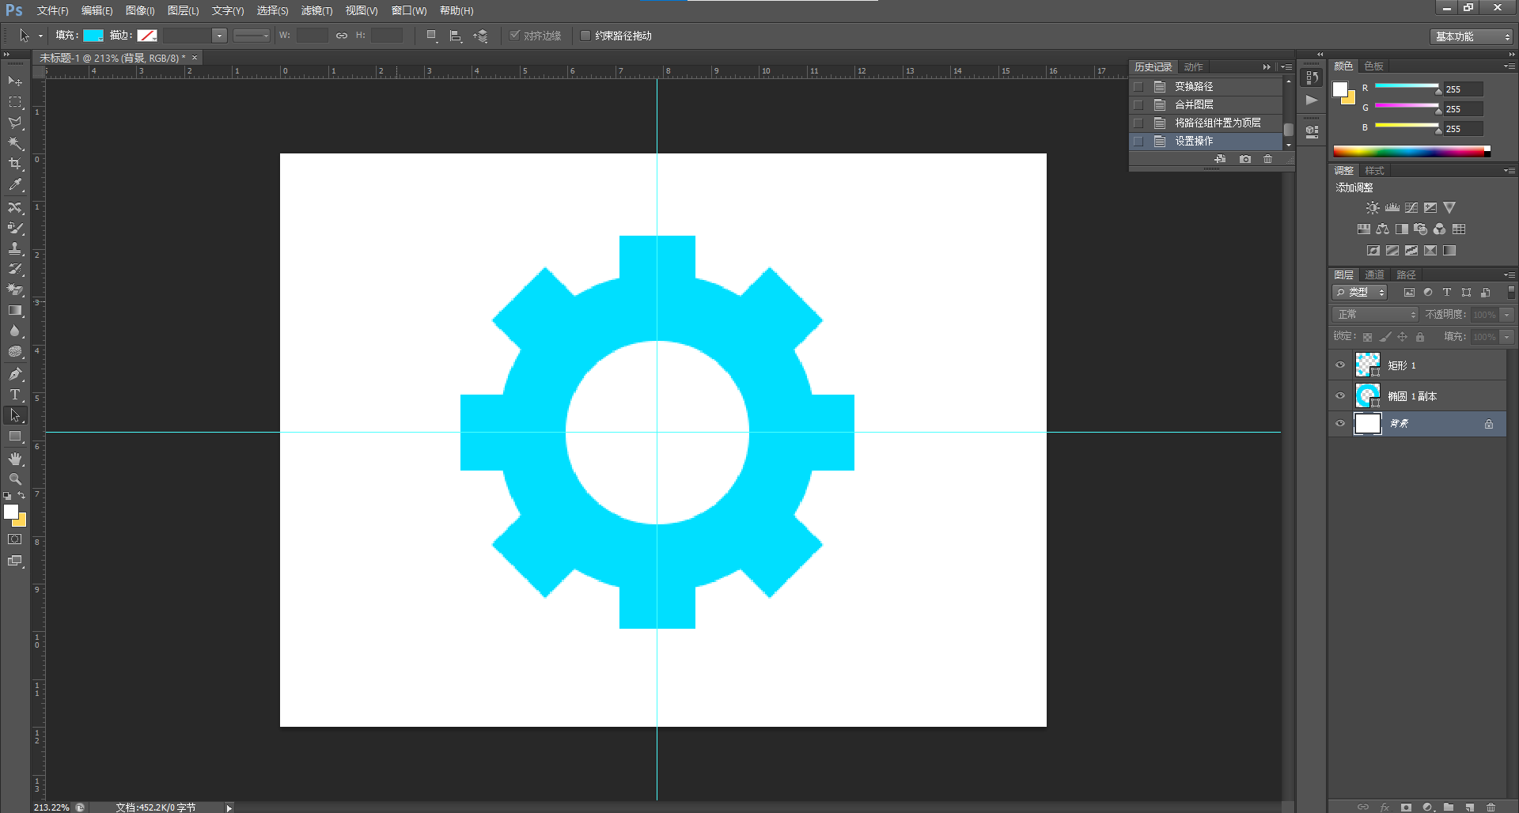Switch to the 色板 tab
1519x813 pixels.
1373,66
